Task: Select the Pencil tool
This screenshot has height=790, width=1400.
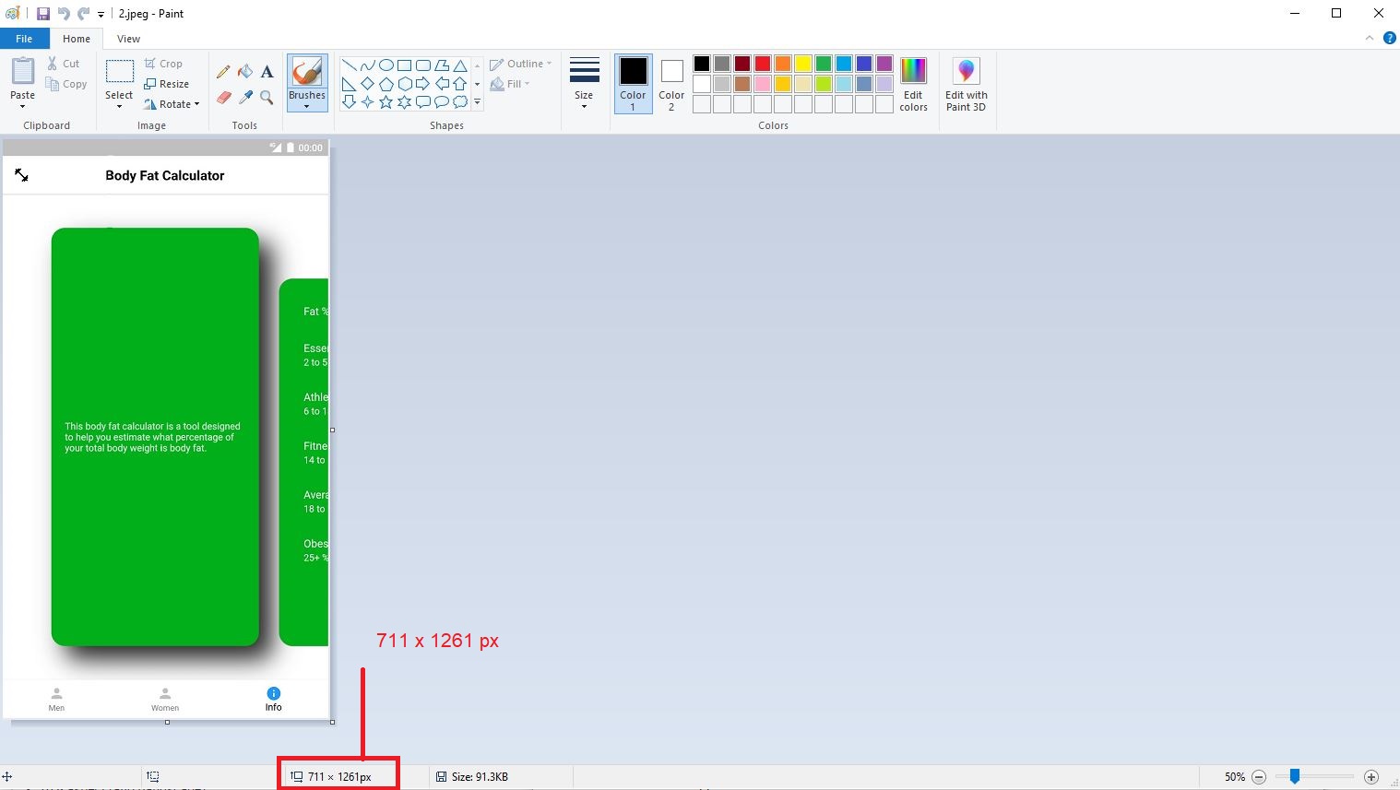Action: point(222,71)
